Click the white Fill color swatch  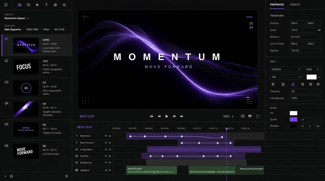pos(294,113)
